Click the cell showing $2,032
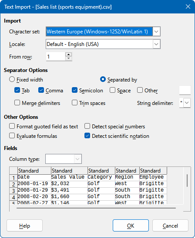This screenshot has height=238, width=195. coord(69,183)
